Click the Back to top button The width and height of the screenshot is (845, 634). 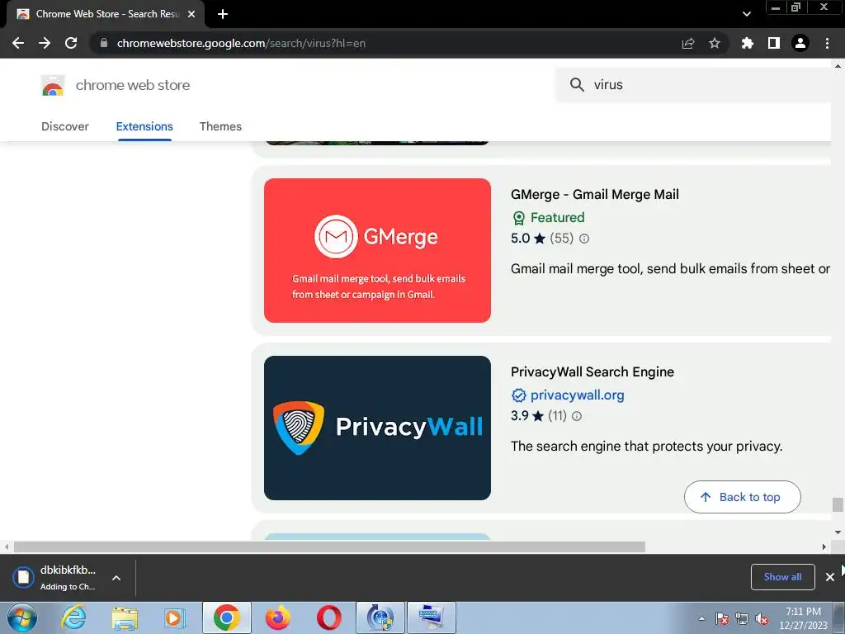(742, 497)
